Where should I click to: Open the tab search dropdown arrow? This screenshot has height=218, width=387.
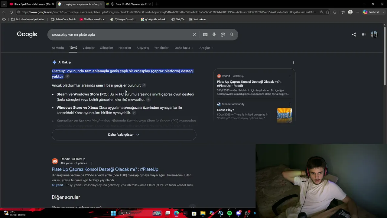coord(4,4)
